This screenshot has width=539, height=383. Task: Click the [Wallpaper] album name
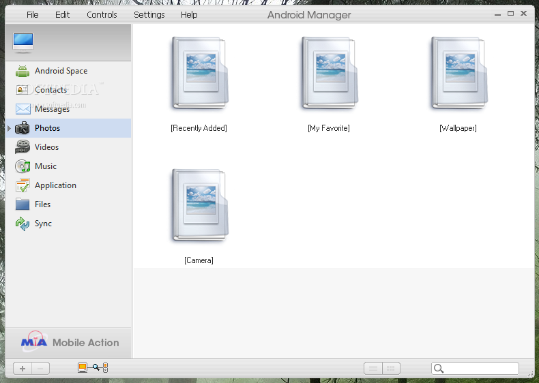click(x=458, y=128)
